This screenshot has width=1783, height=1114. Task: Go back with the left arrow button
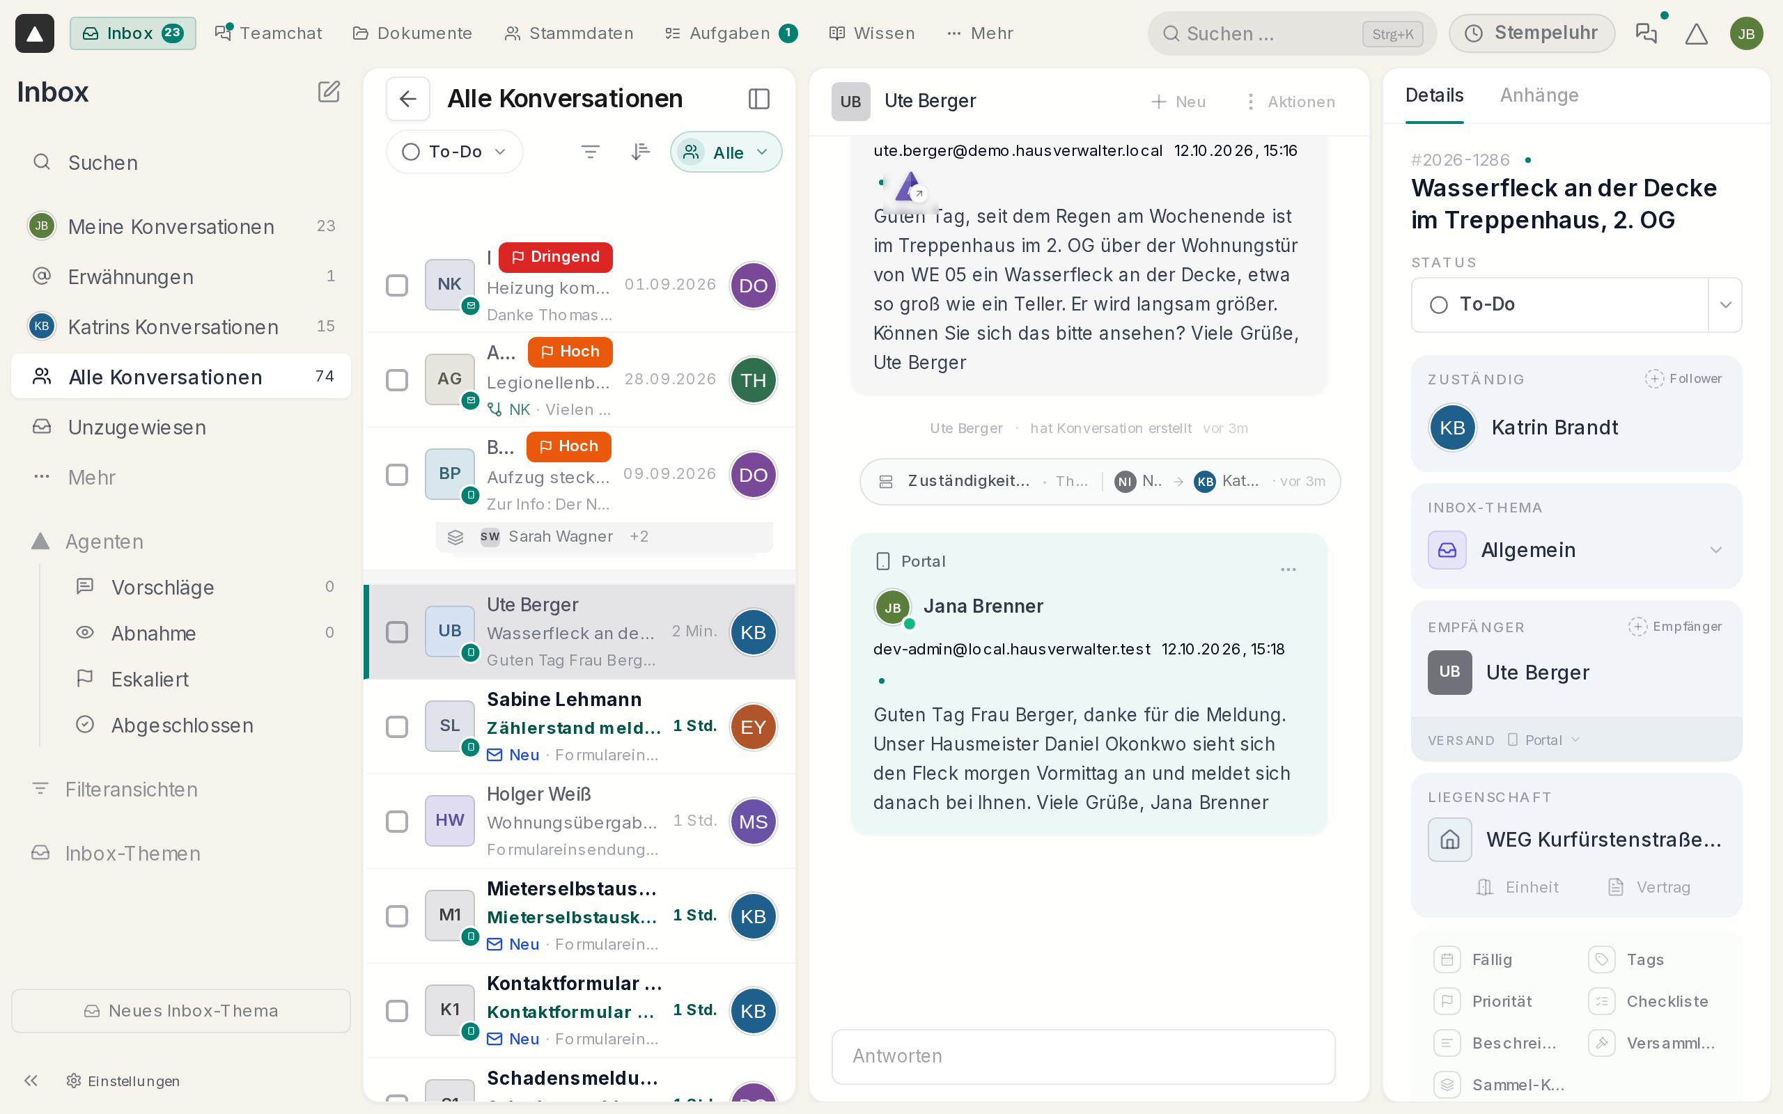(x=408, y=99)
